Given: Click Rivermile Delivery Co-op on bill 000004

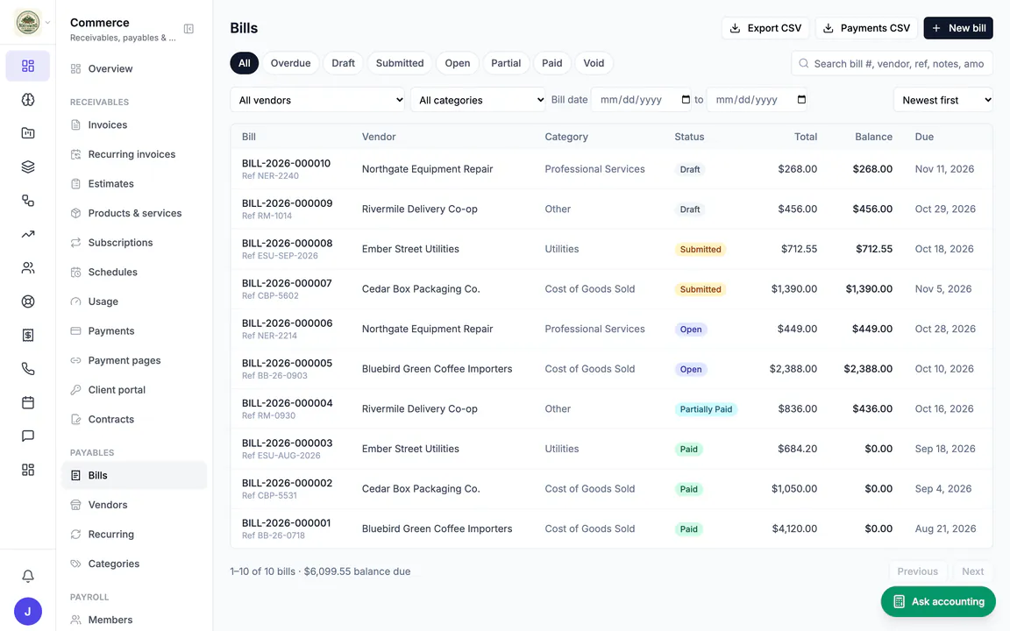Looking at the screenshot, I should point(419,409).
